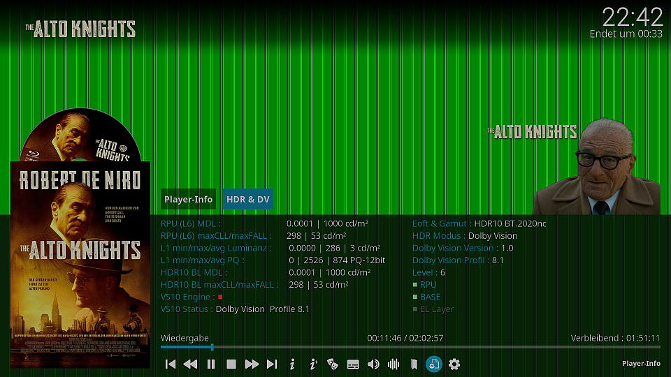Click 'Wiedergabe' playback label

pos(185,338)
